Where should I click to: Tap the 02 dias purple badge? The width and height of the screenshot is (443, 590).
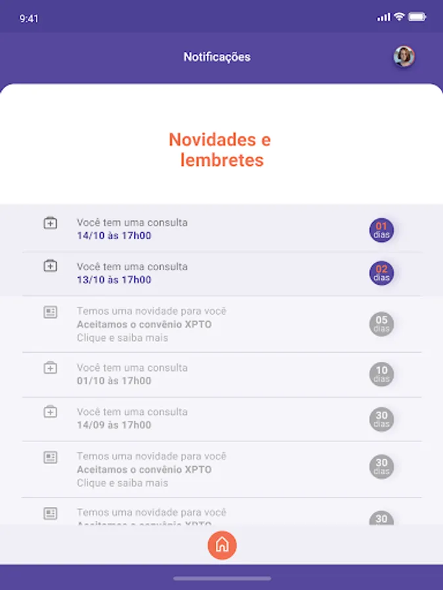coord(381,273)
